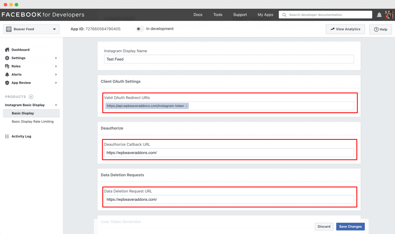Click the Client OAuth Settings heading
395x234 pixels.
pos(121,81)
